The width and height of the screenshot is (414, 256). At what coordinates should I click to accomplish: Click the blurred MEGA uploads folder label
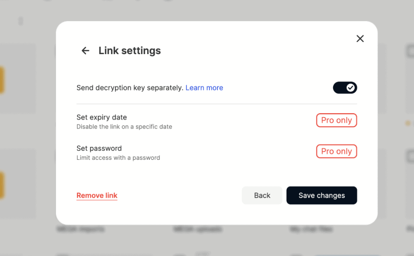click(x=197, y=229)
